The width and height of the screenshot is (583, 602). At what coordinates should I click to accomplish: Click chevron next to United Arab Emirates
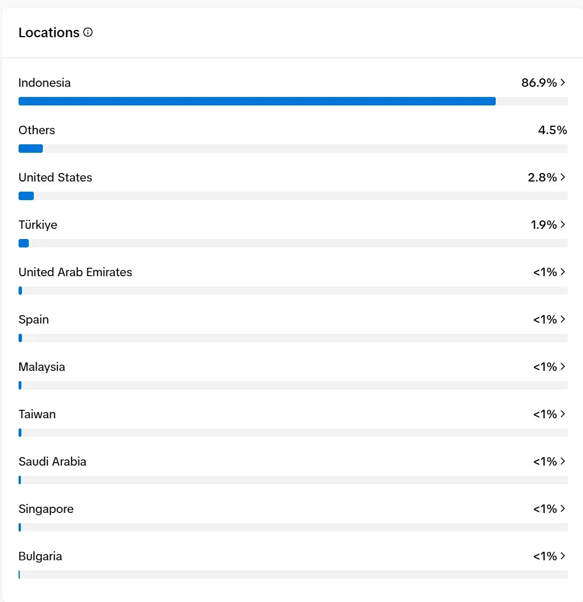click(x=563, y=272)
